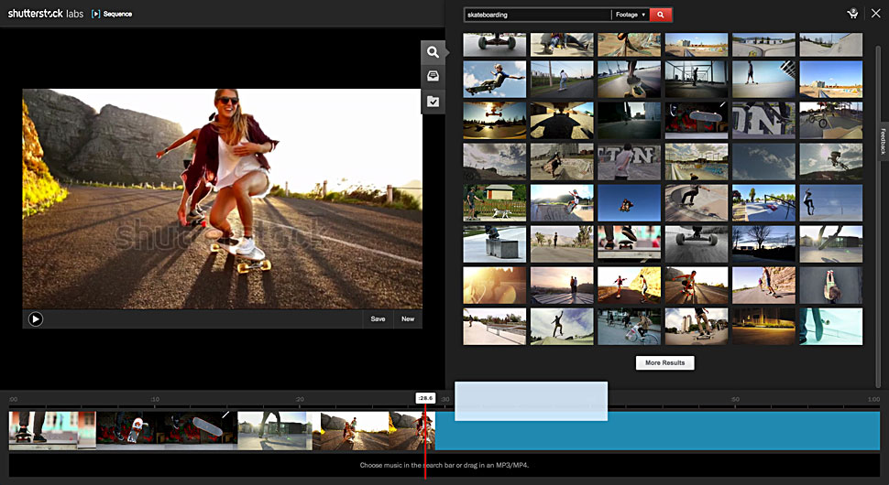Go to Shutterstock Labs home logo
The image size is (889, 485).
click(x=46, y=14)
